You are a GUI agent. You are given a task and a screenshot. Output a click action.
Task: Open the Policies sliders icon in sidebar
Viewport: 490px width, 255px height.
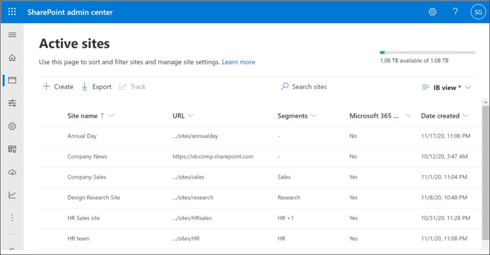click(12, 103)
